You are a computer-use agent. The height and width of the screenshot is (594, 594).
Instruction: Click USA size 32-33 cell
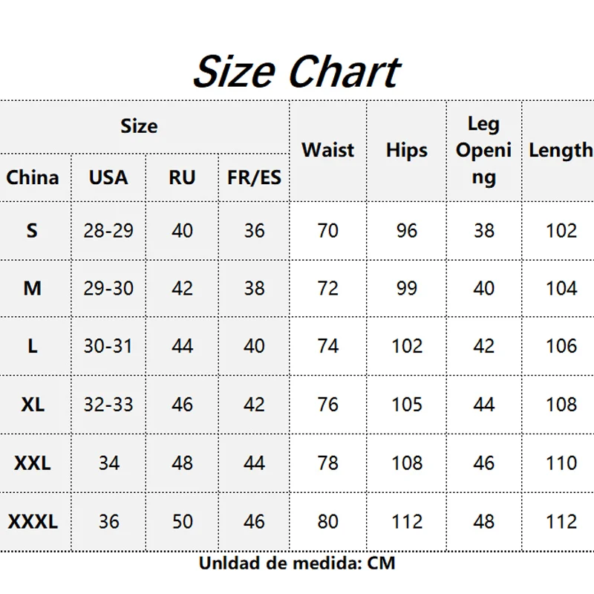[x=108, y=405]
